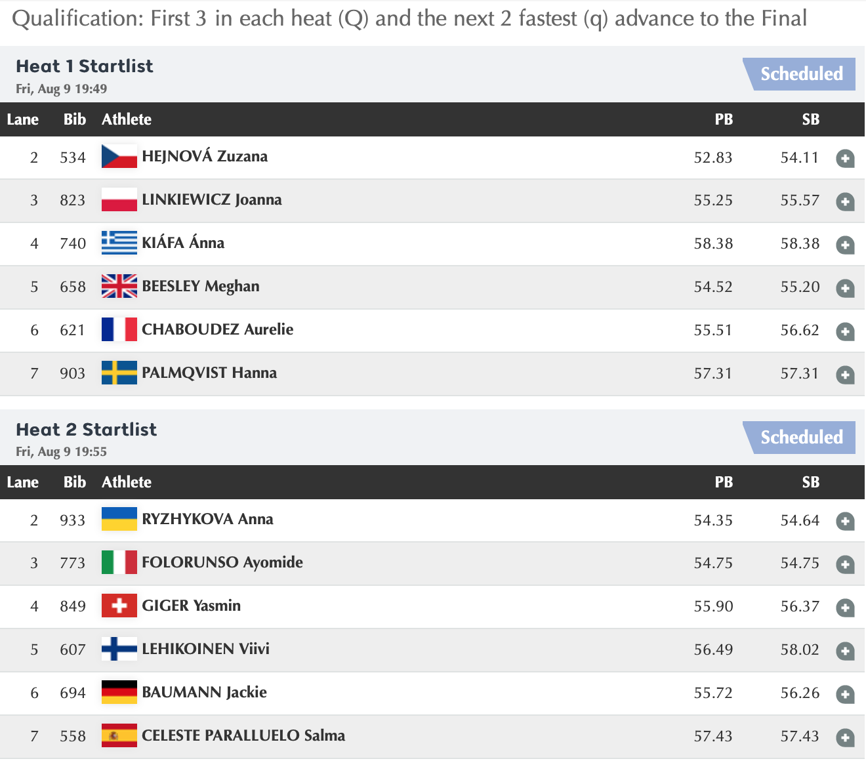Click the Heat 1 Scheduled status badge
Screen dimensions: 866x761
pos(801,74)
